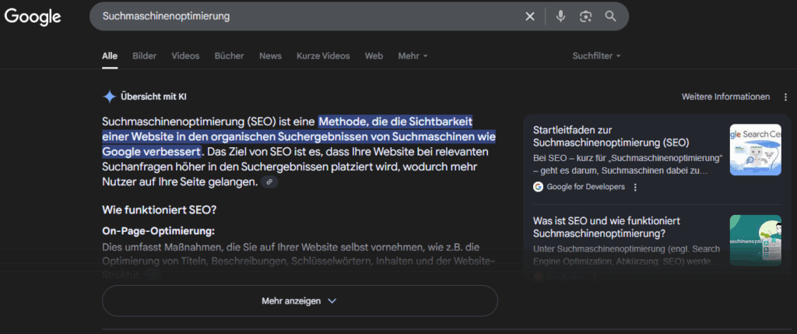This screenshot has height=334, width=797.
Task: Clear the search box with the X icon
Action: pos(529,16)
